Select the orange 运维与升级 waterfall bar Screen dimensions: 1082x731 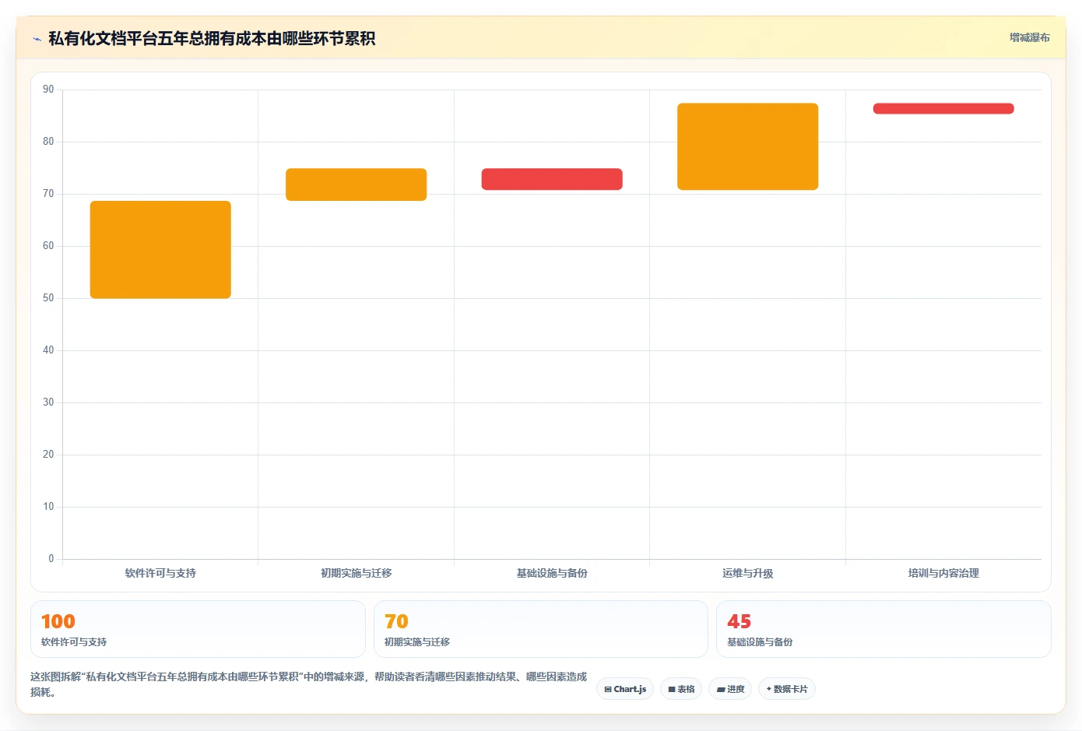[747, 146]
